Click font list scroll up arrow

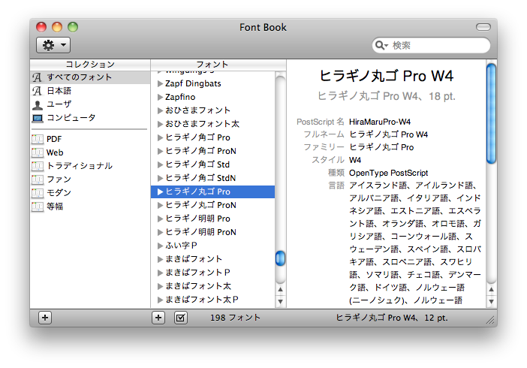tap(280, 289)
